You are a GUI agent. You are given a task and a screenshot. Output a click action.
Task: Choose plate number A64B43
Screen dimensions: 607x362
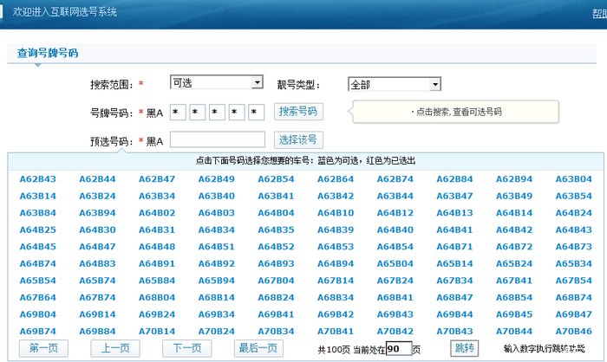574,229
